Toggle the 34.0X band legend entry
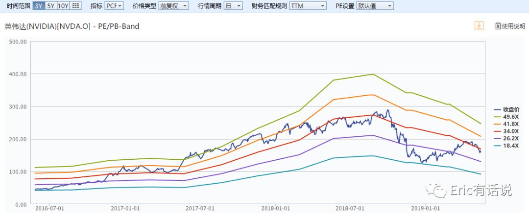Viewport: 529px width, 213px height. tap(505, 131)
